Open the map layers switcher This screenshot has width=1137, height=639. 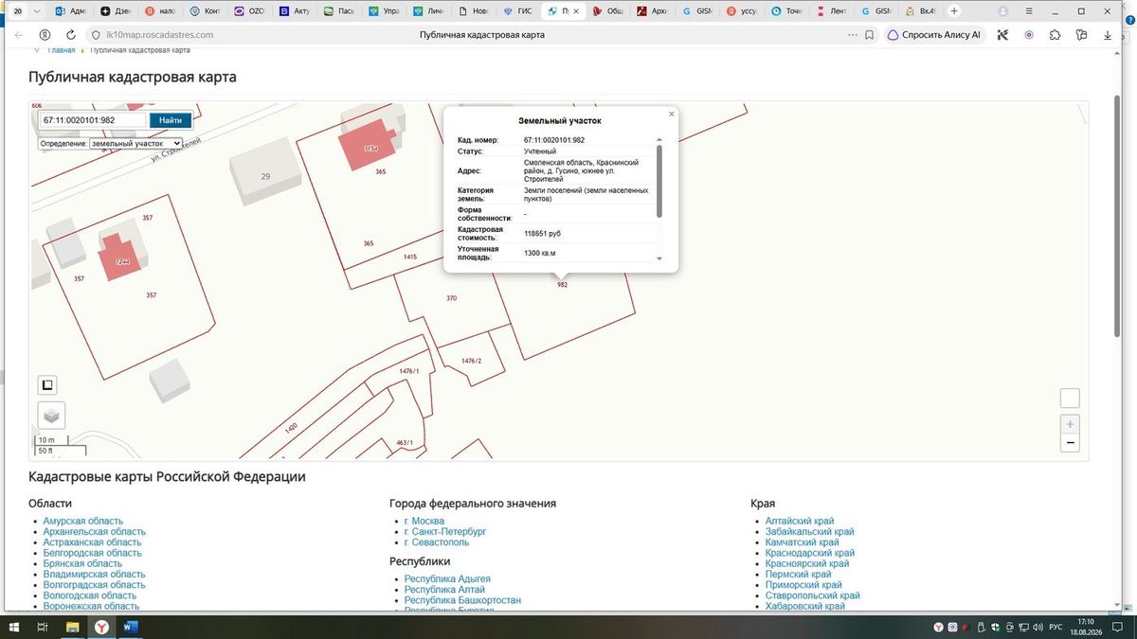[51, 415]
